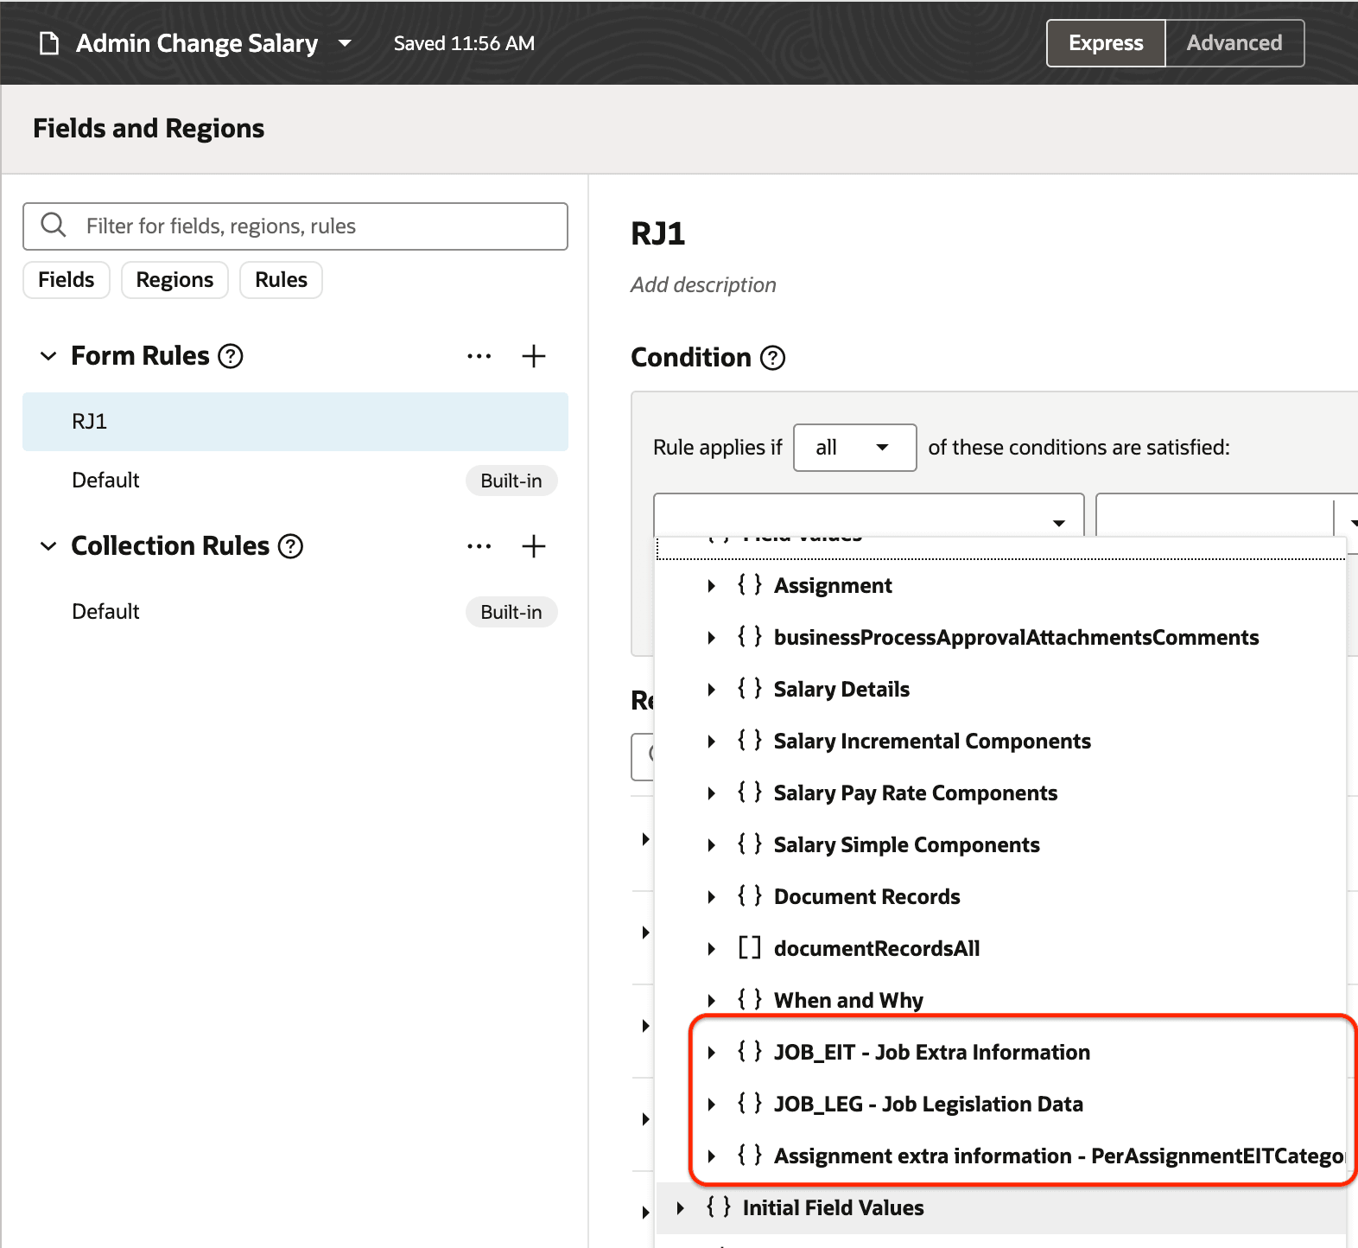
Task: Switch to Express mode
Action: pos(1106,43)
